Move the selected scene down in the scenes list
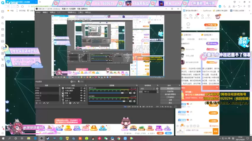This screenshot has height=141, width=252. (48, 103)
